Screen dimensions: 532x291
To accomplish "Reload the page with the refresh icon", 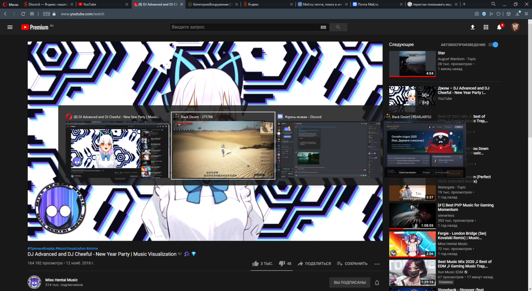I will [23, 14].
